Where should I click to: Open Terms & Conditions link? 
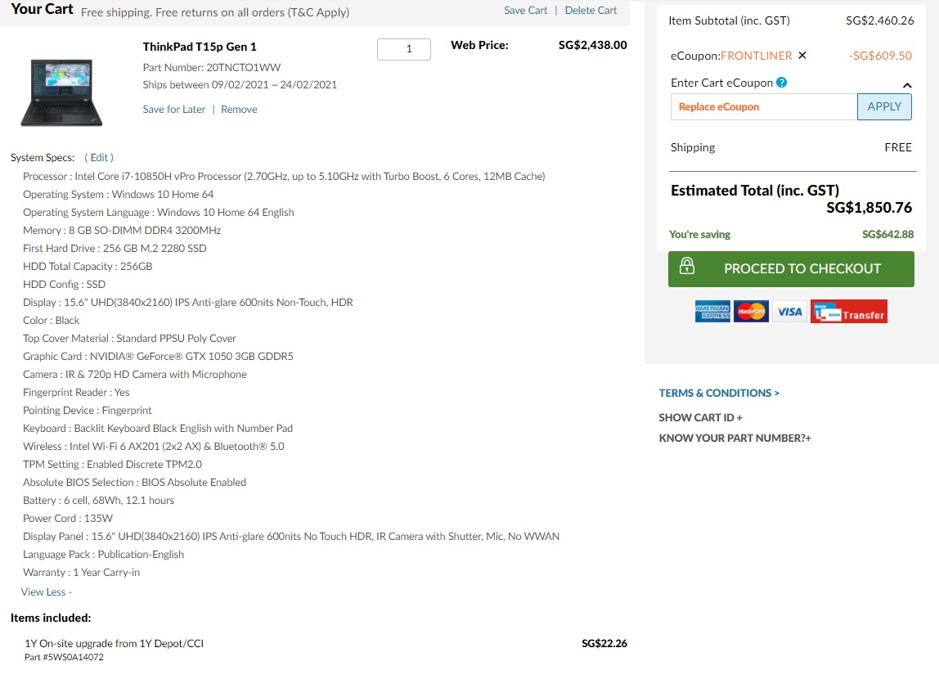719,393
